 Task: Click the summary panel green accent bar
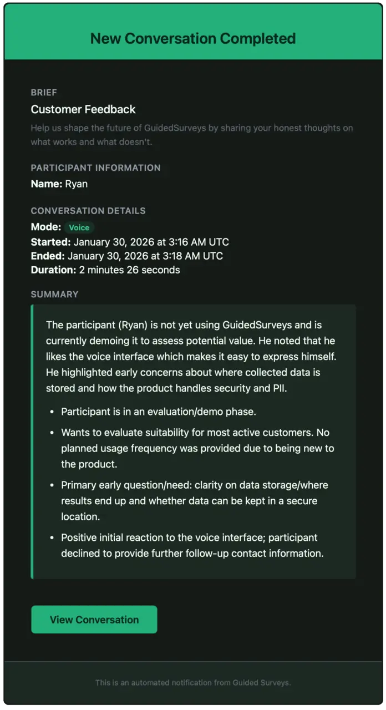[x=33, y=441]
